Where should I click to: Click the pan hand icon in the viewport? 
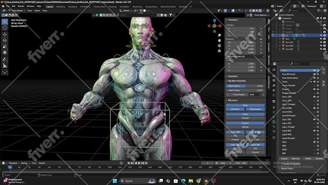pos(219,40)
